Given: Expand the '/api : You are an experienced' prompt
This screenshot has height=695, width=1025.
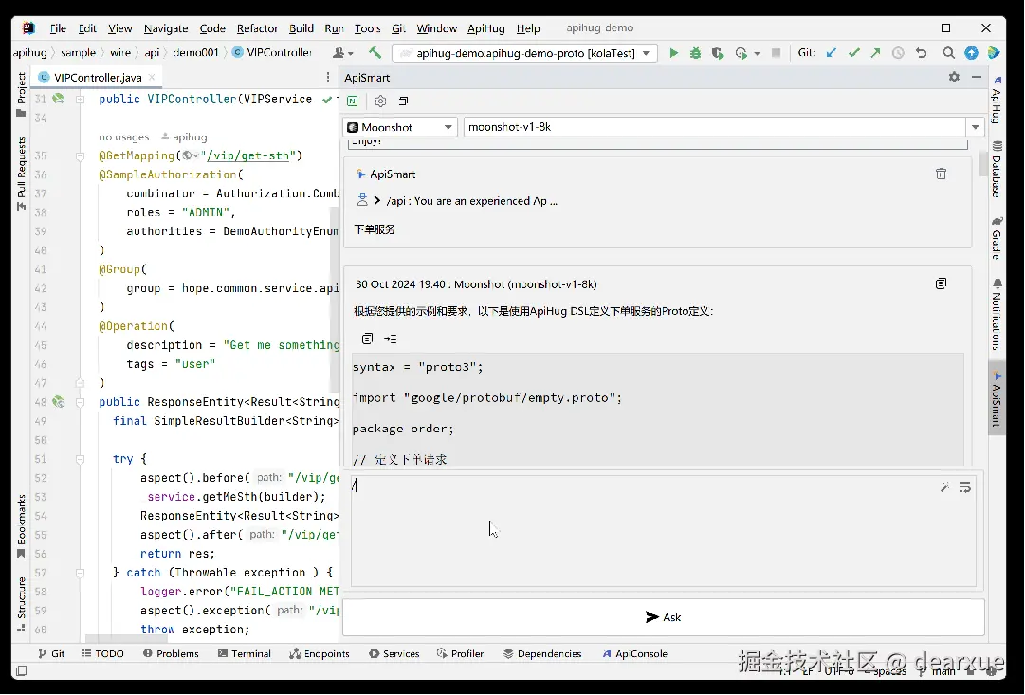Looking at the screenshot, I should (377, 201).
